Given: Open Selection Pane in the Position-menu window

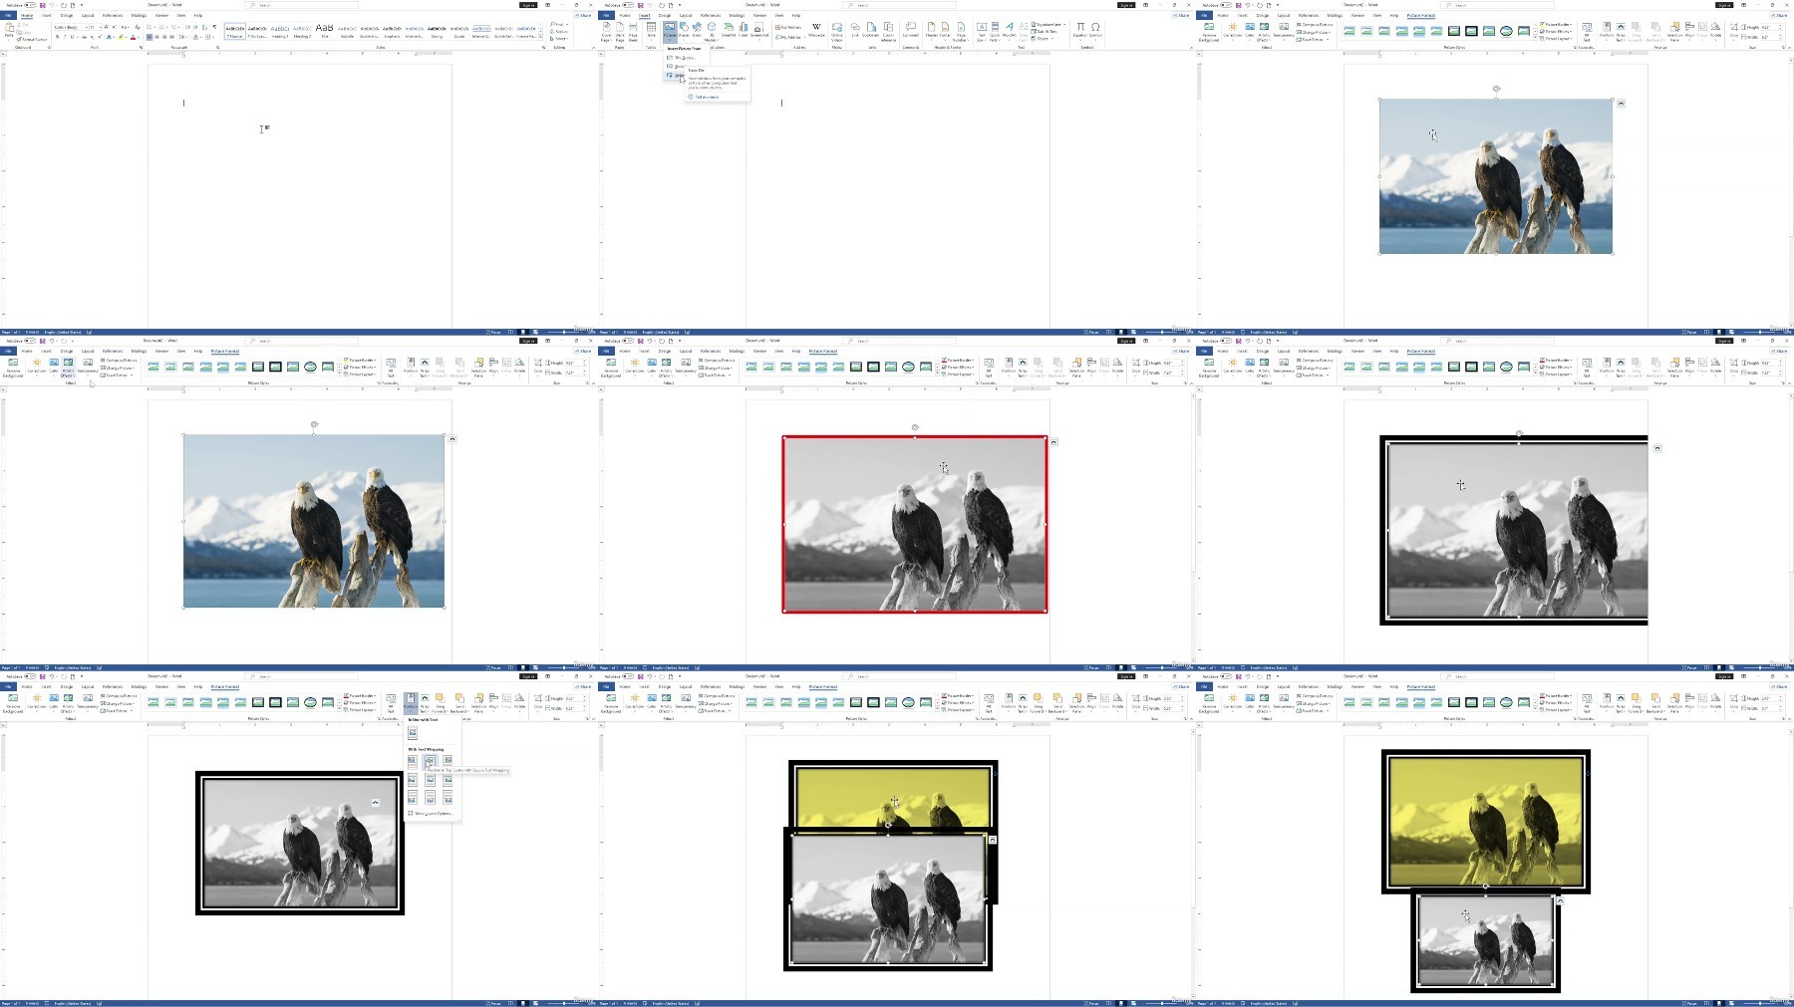Looking at the screenshot, I should point(478,704).
